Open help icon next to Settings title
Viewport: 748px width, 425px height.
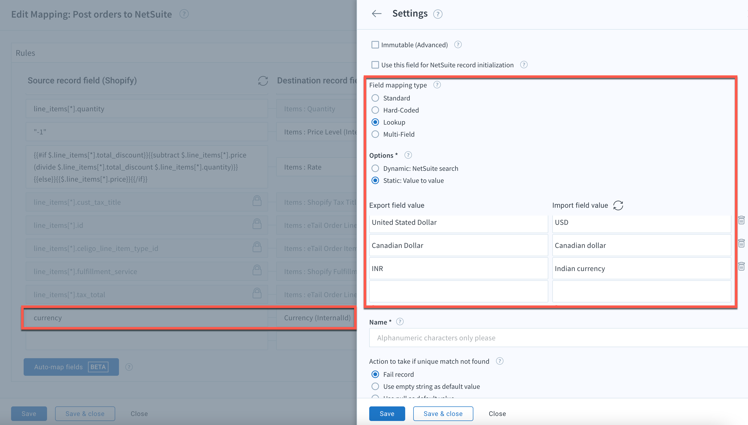pyautogui.click(x=437, y=14)
